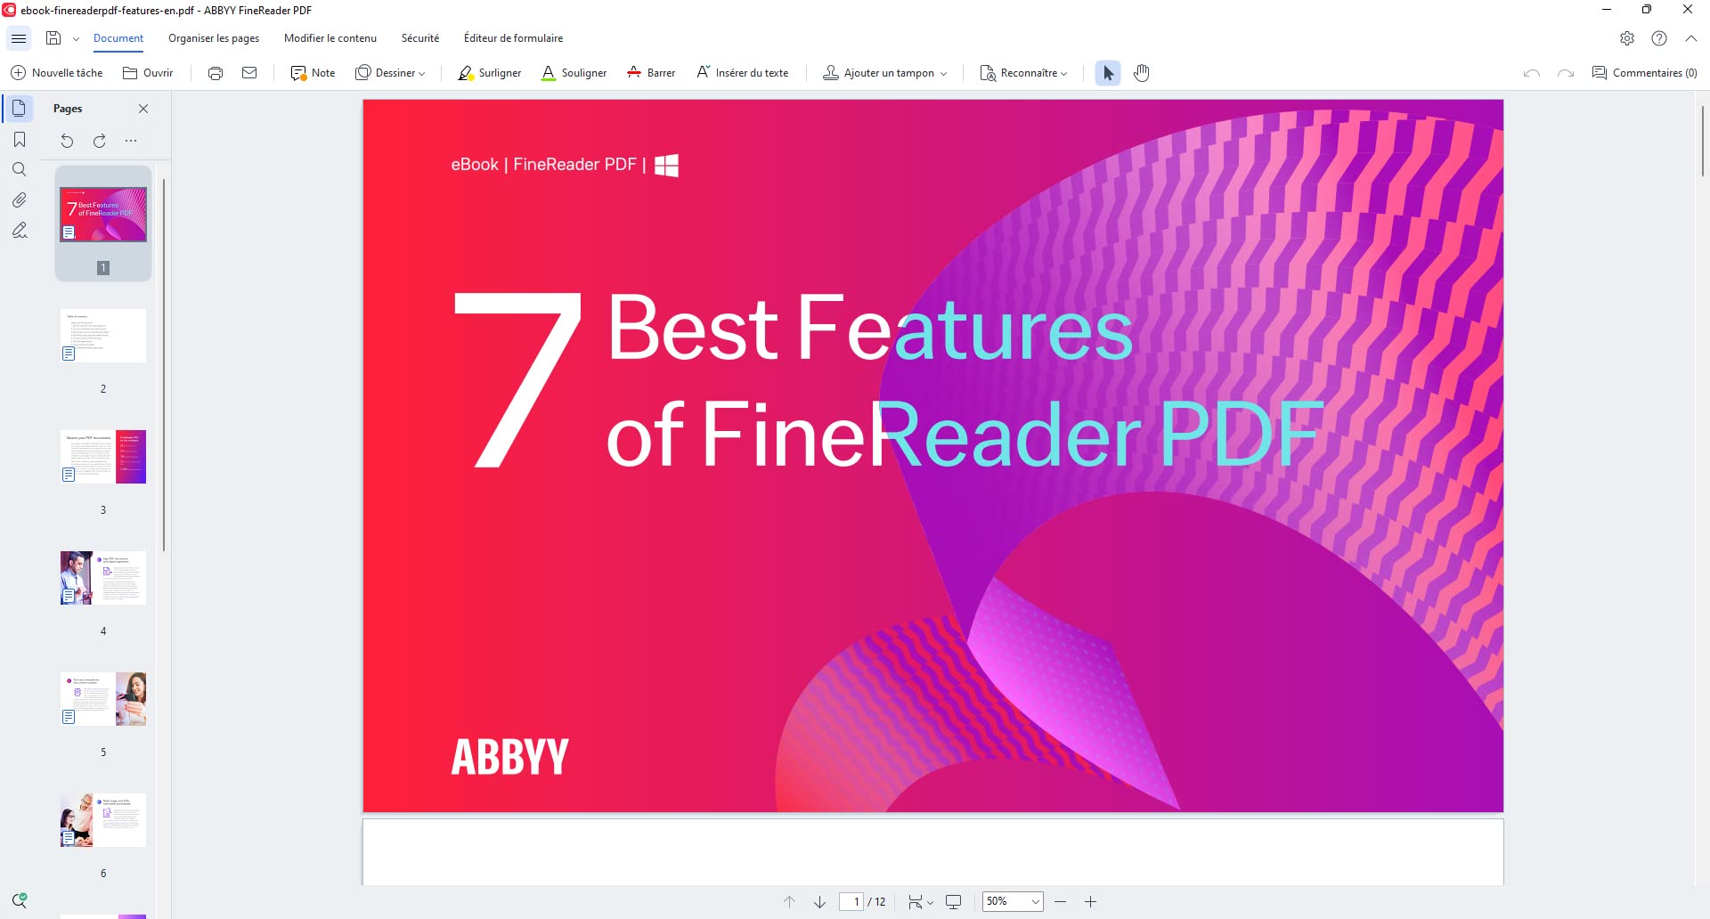Show the bookmarks panel
The height and width of the screenshot is (919, 1710).
tap(20, 140)
